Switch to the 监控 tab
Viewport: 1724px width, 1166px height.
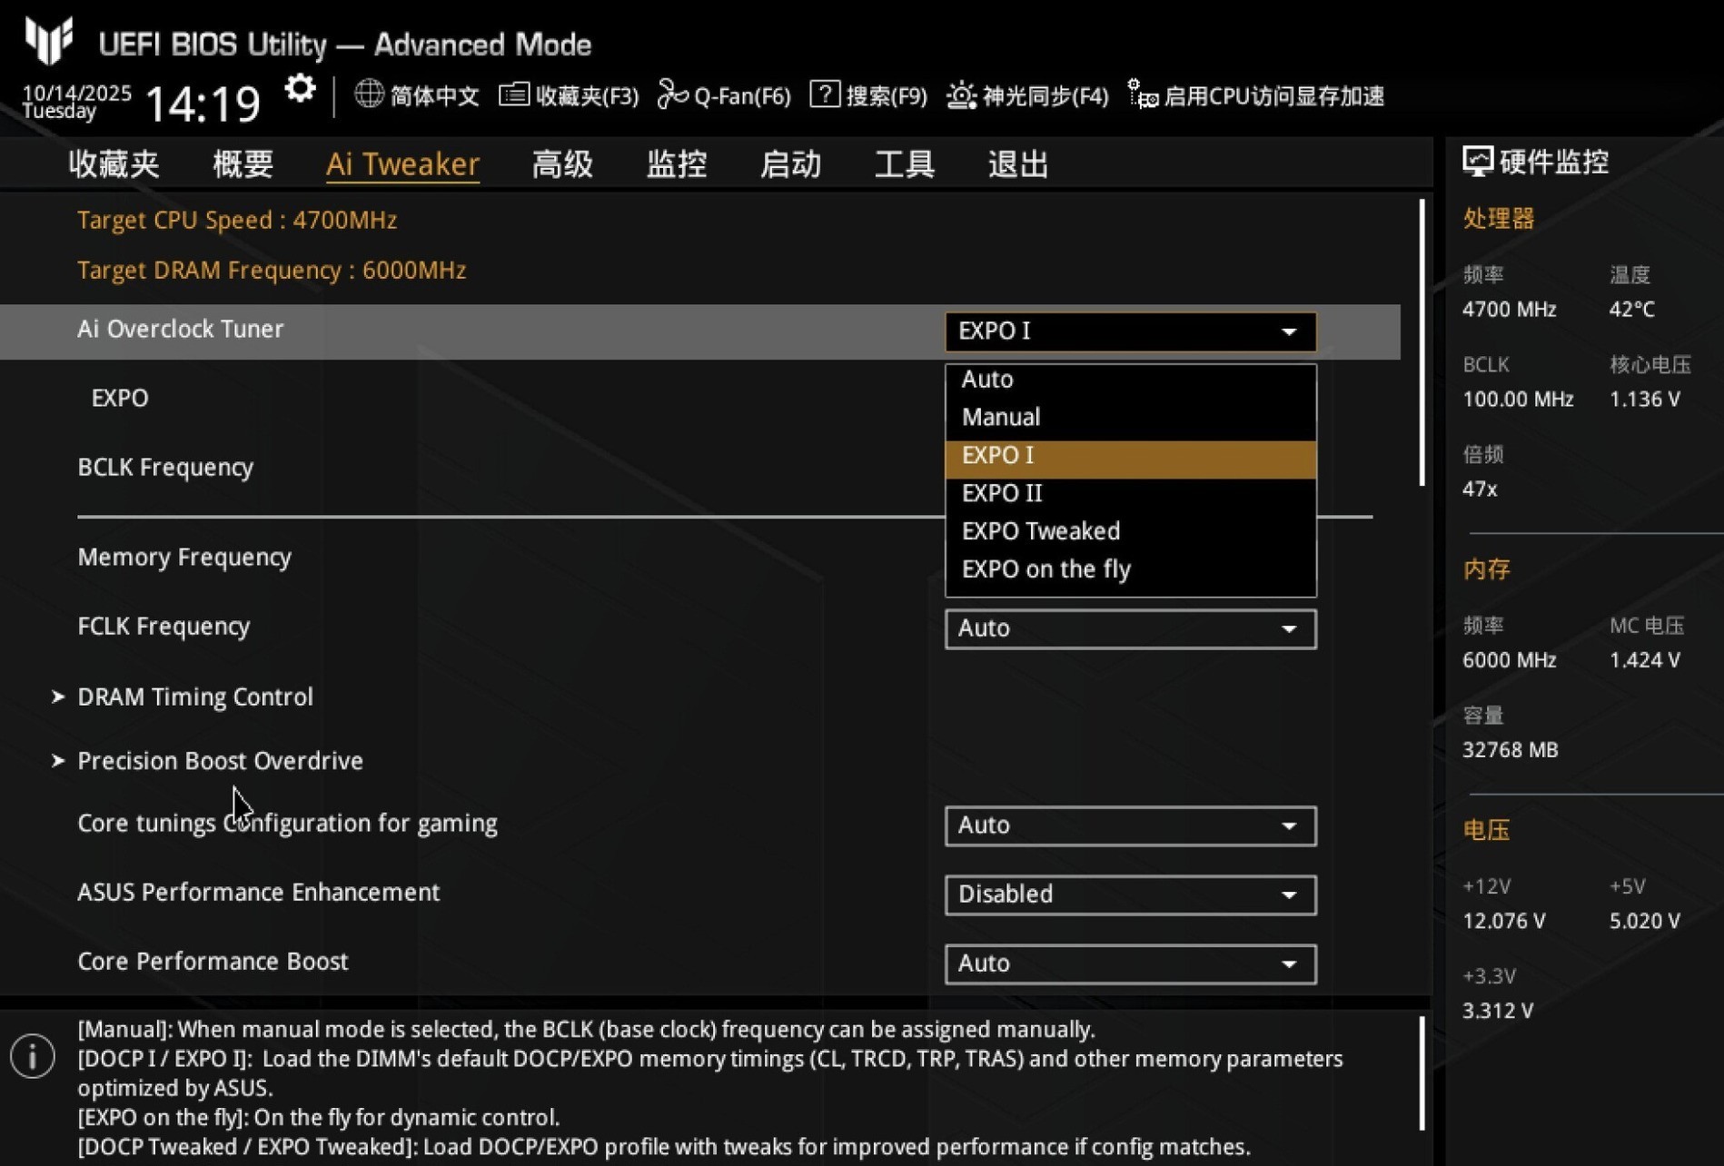pyautogui.click(x=676, y=164)
